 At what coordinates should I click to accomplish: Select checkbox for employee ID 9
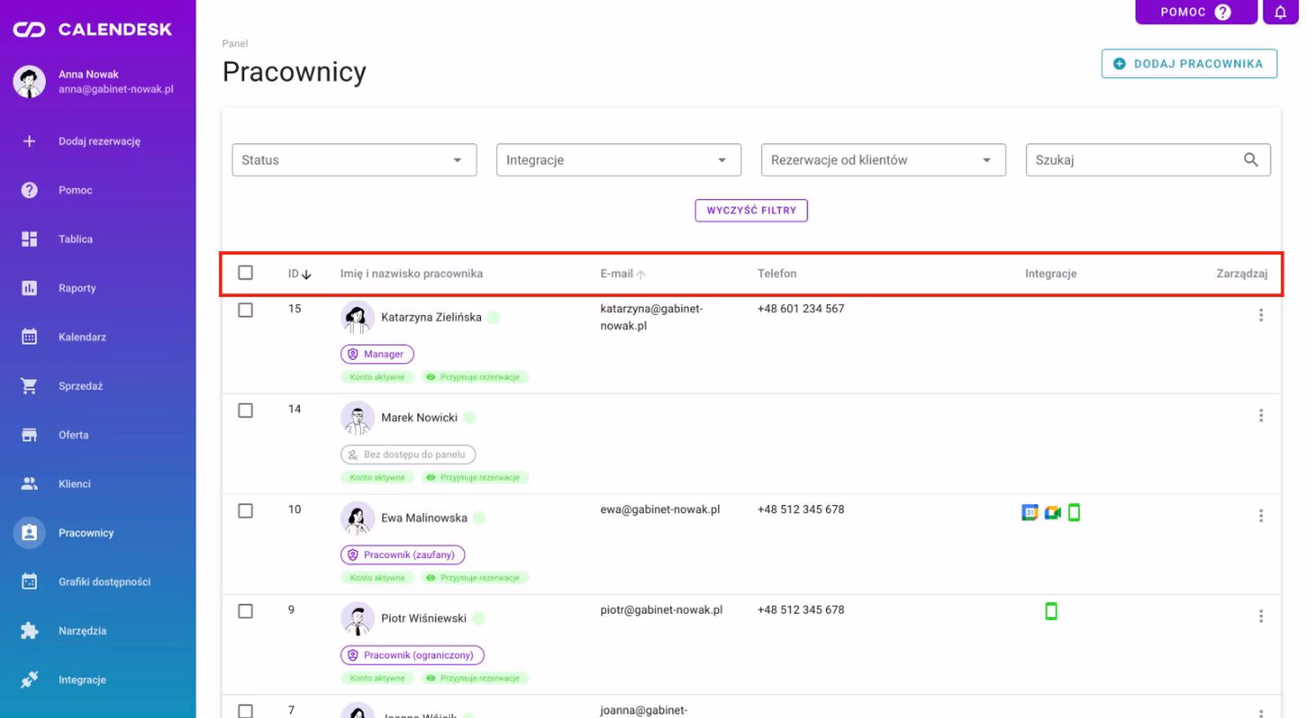coord(246,611)
